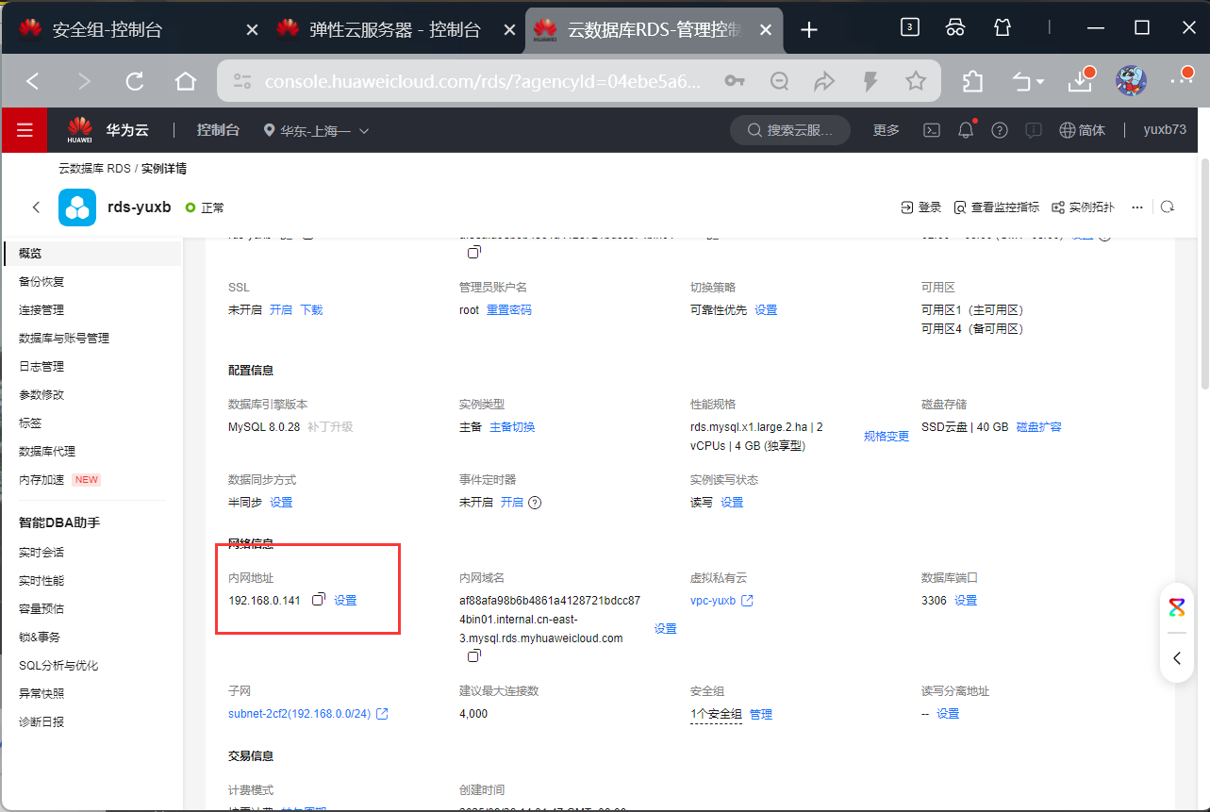Open the zoom out magnifier icon
Screen dimensions: 1210x812
point(779,81)
